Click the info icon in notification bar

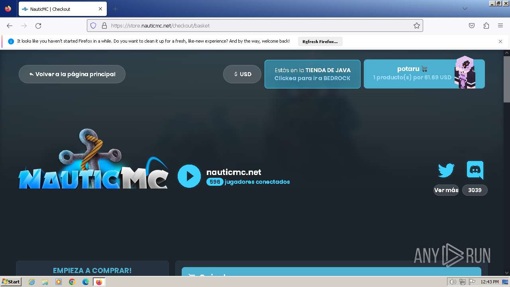tap(11, 41)
